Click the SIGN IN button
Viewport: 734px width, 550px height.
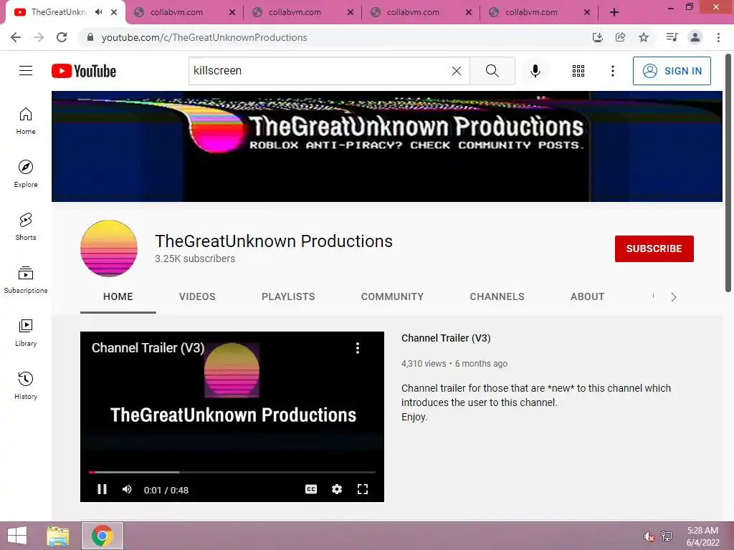tap(672, 71)
